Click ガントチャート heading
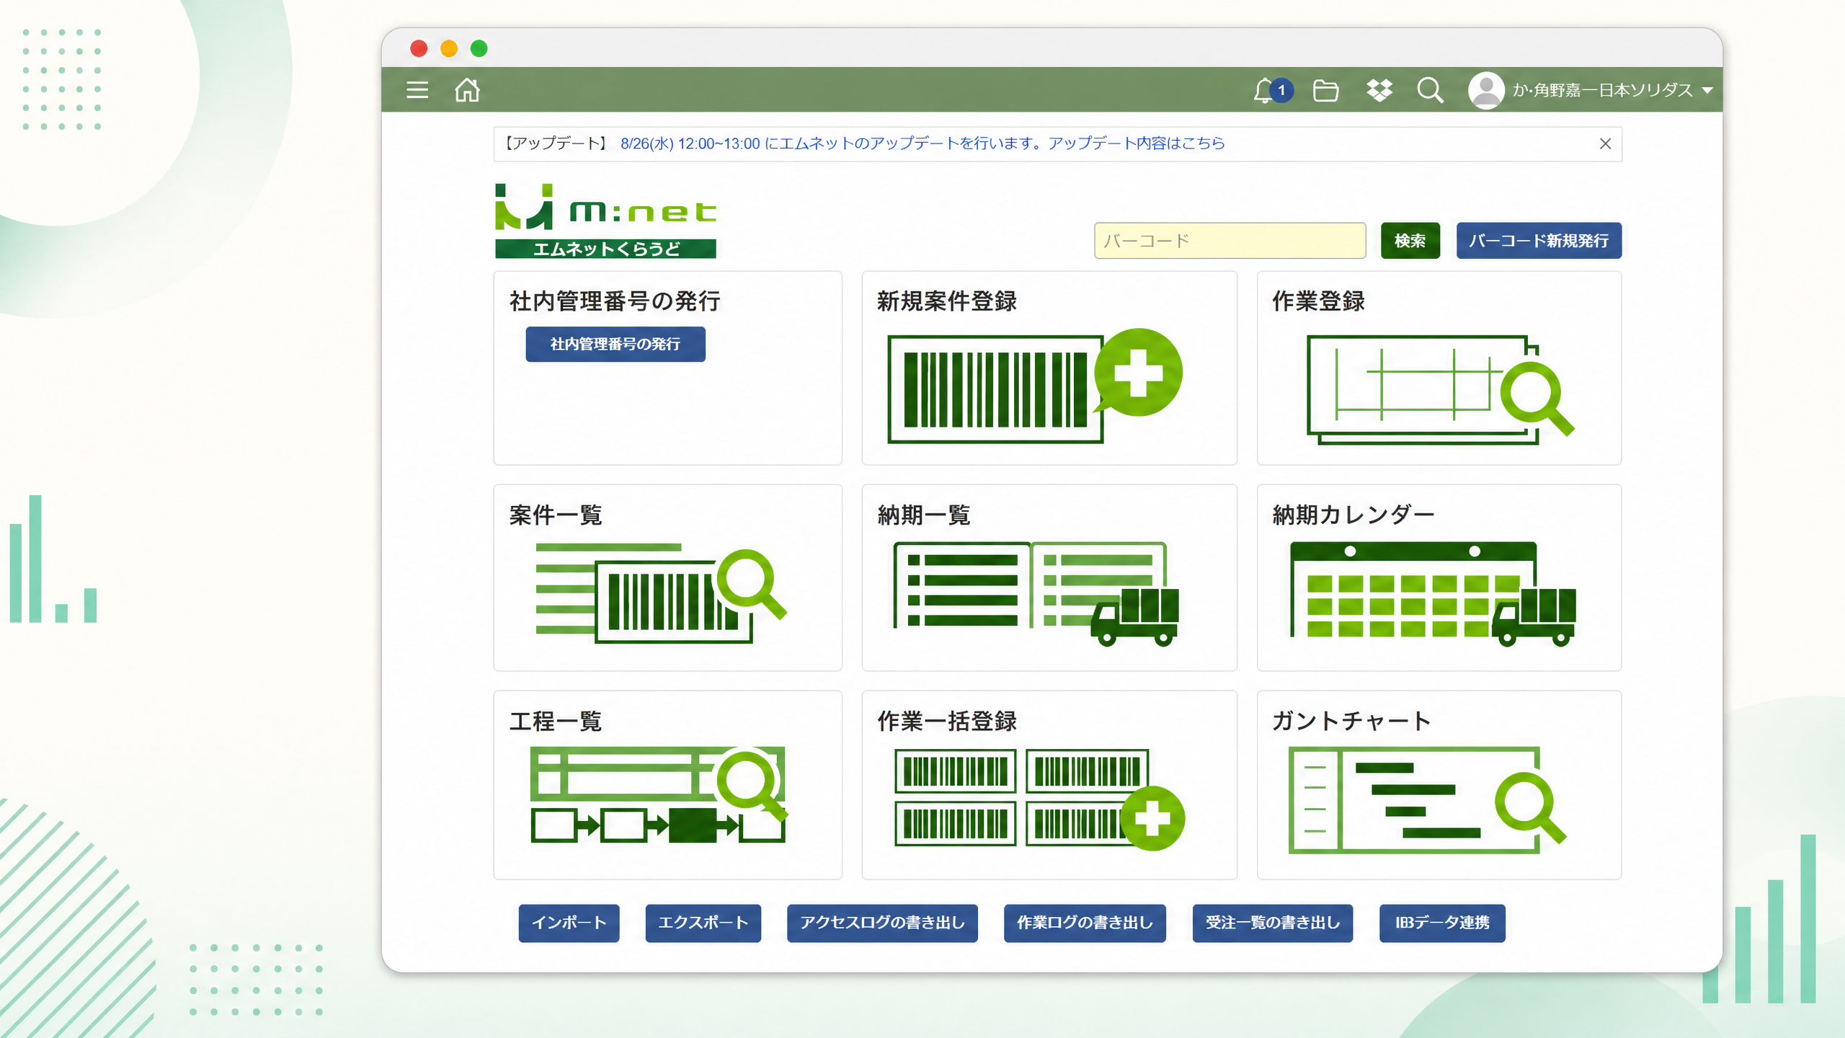Viewport: 1845px width, 1038px height. click(x=1351, y=722)
